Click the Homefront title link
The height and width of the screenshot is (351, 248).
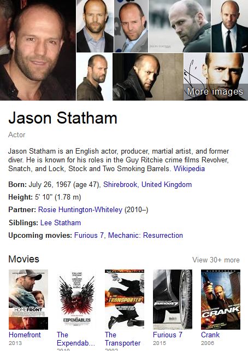pos(25,335)
